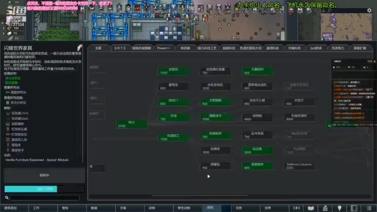Click the research search input field

click(45, 197)
